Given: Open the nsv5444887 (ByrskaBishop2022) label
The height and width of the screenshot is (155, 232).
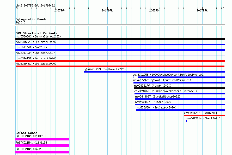Looking at the screenshot, I should pos(158,96).
